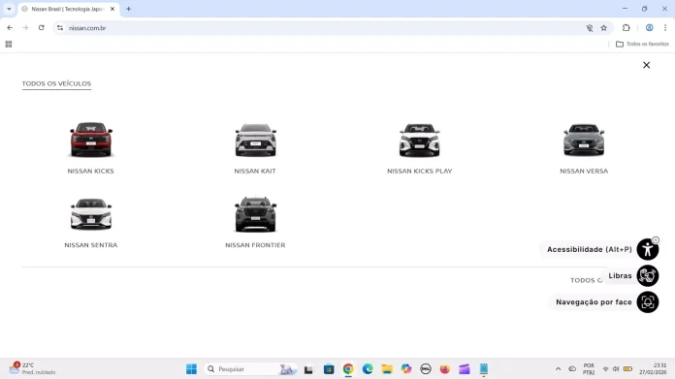
Task: Click the Nissan Sentra label
Action: (x=91, y=245)
